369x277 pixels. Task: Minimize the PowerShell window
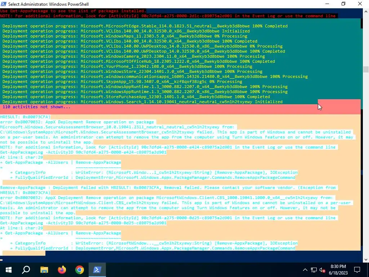pyautogui.click(x=327, y=4)
